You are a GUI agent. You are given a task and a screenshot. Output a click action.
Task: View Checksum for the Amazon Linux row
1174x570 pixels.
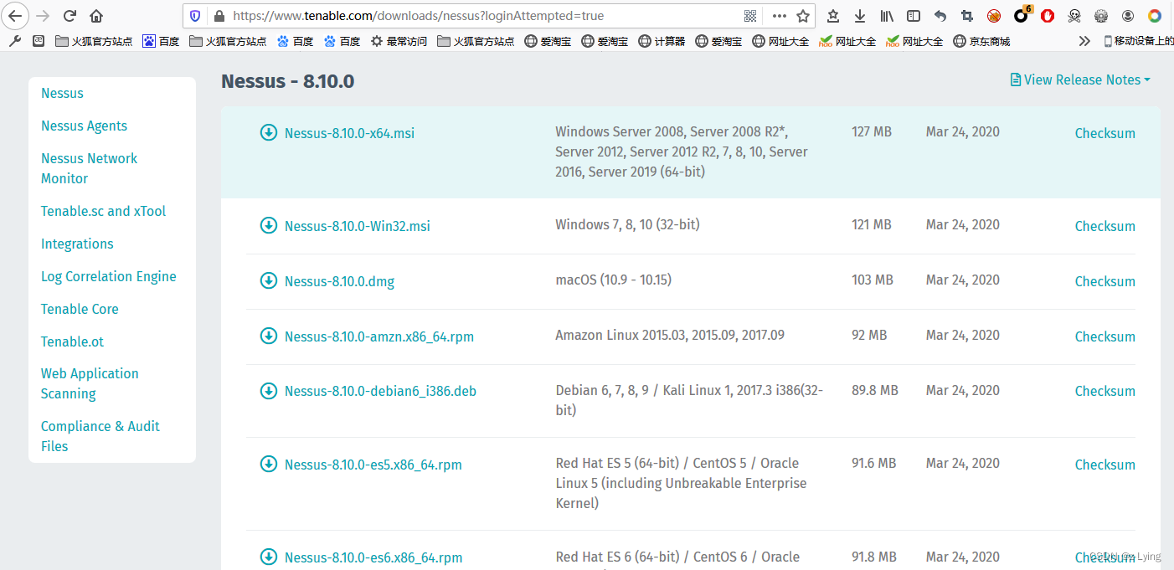[1104, 336]
